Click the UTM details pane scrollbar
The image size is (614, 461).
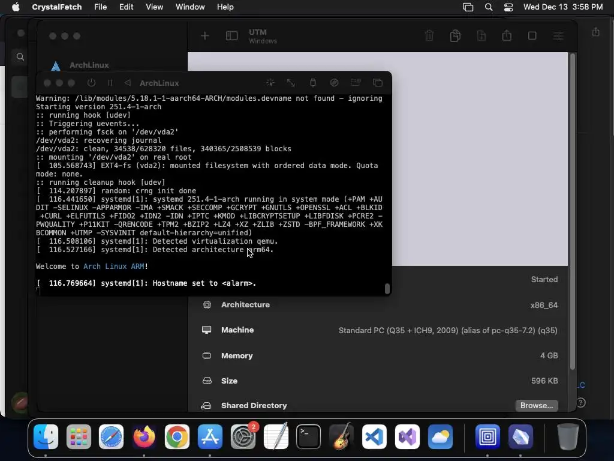coord(573,212)
